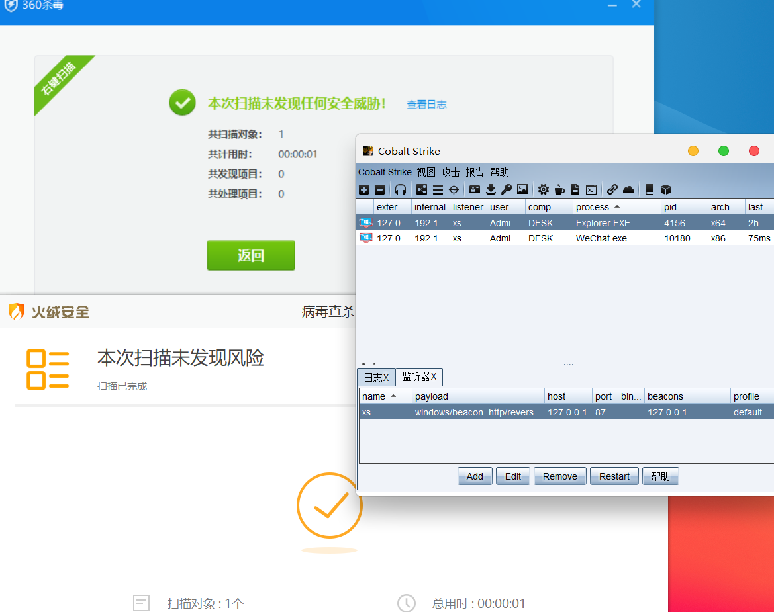The image size is (774, 612).
Task: Open the 报告 menu
Action: 474,172
